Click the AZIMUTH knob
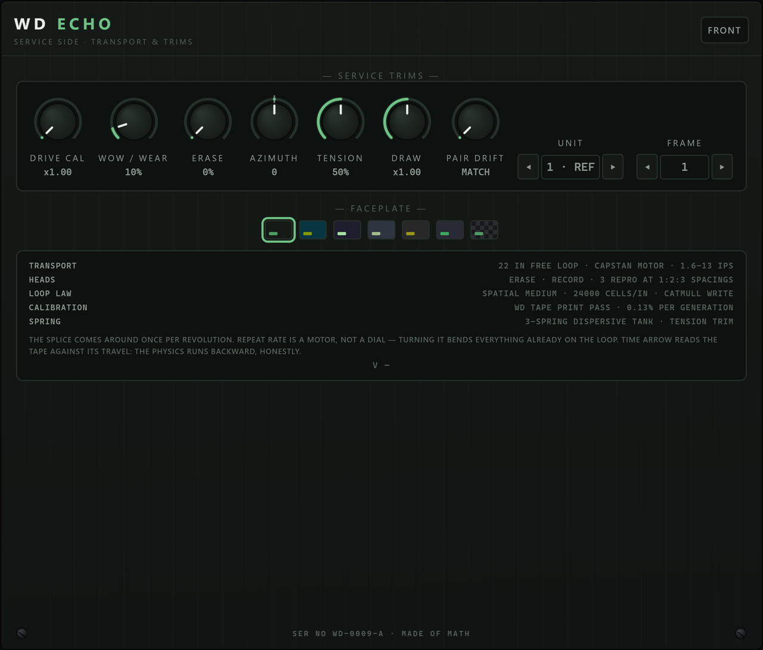 pos(274,121)
